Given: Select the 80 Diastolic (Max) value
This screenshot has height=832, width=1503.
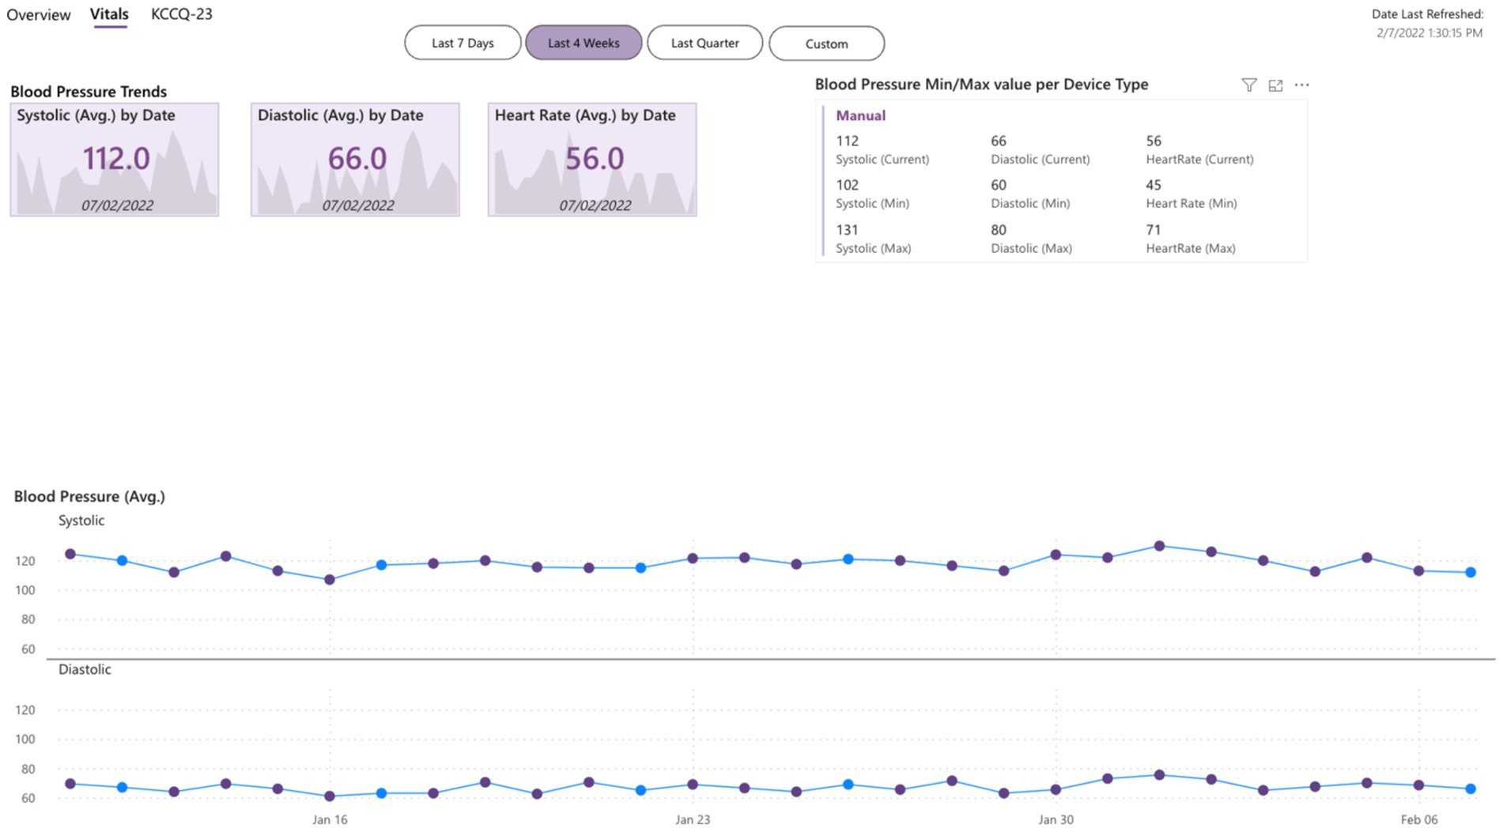Looking at the screenshot, I should pyautogui.click(x=999, y=230).
